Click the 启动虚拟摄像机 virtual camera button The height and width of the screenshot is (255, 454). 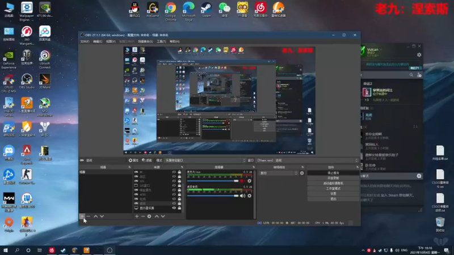[x=333, y=183]
